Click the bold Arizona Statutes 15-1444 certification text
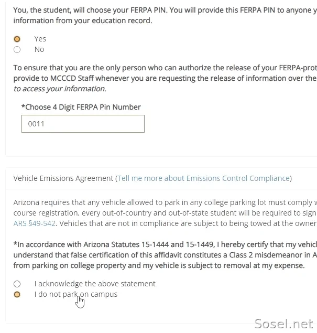The height and width of the screenshot is (333, 317). 165,255
